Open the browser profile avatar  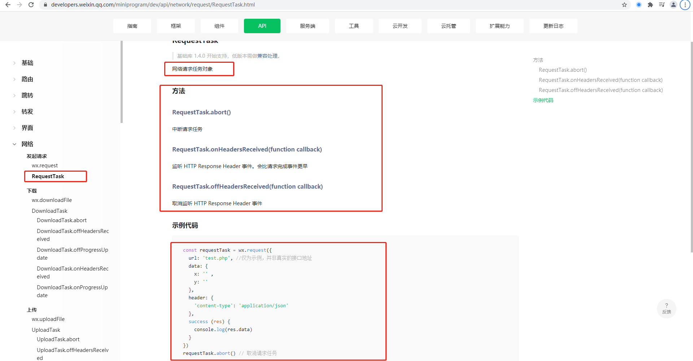[674, 5]
